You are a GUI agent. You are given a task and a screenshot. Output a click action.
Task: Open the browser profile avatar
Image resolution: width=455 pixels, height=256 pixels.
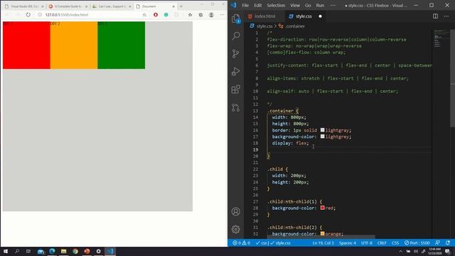tap(211, 15)
